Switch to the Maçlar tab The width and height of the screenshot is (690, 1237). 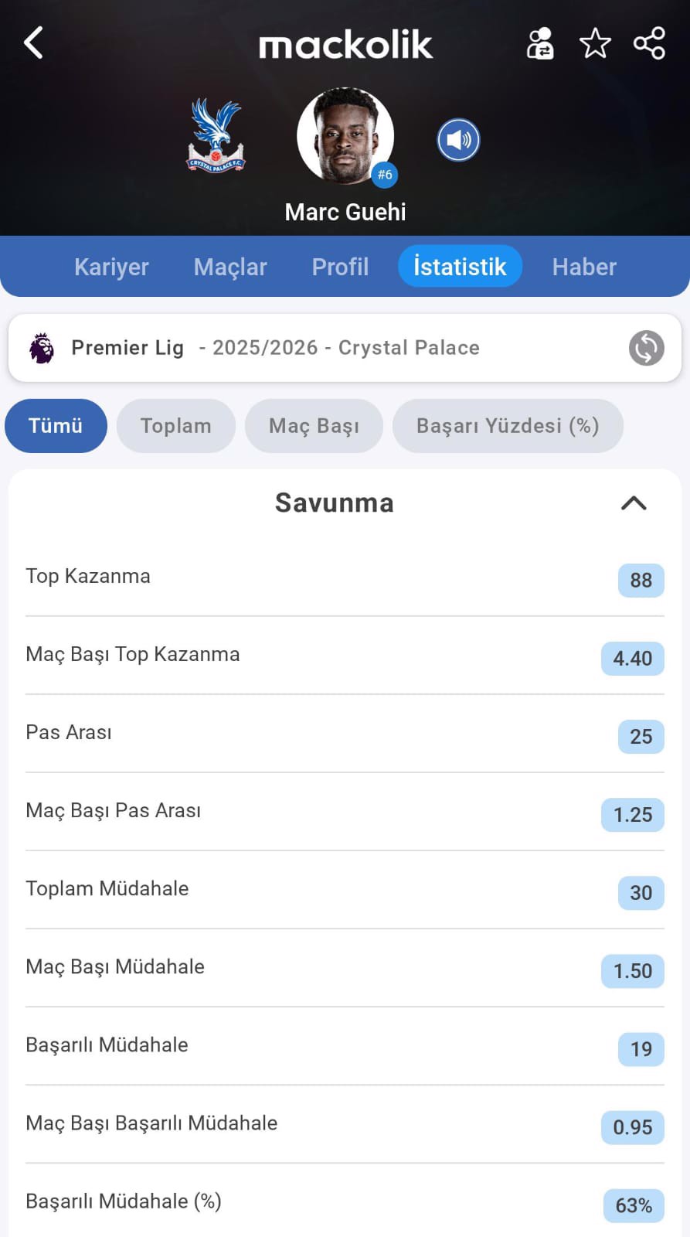click(230, 267)
